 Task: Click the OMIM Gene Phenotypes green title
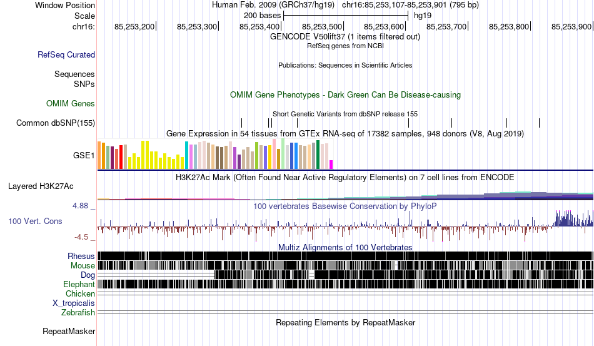[x=345, y=94]
